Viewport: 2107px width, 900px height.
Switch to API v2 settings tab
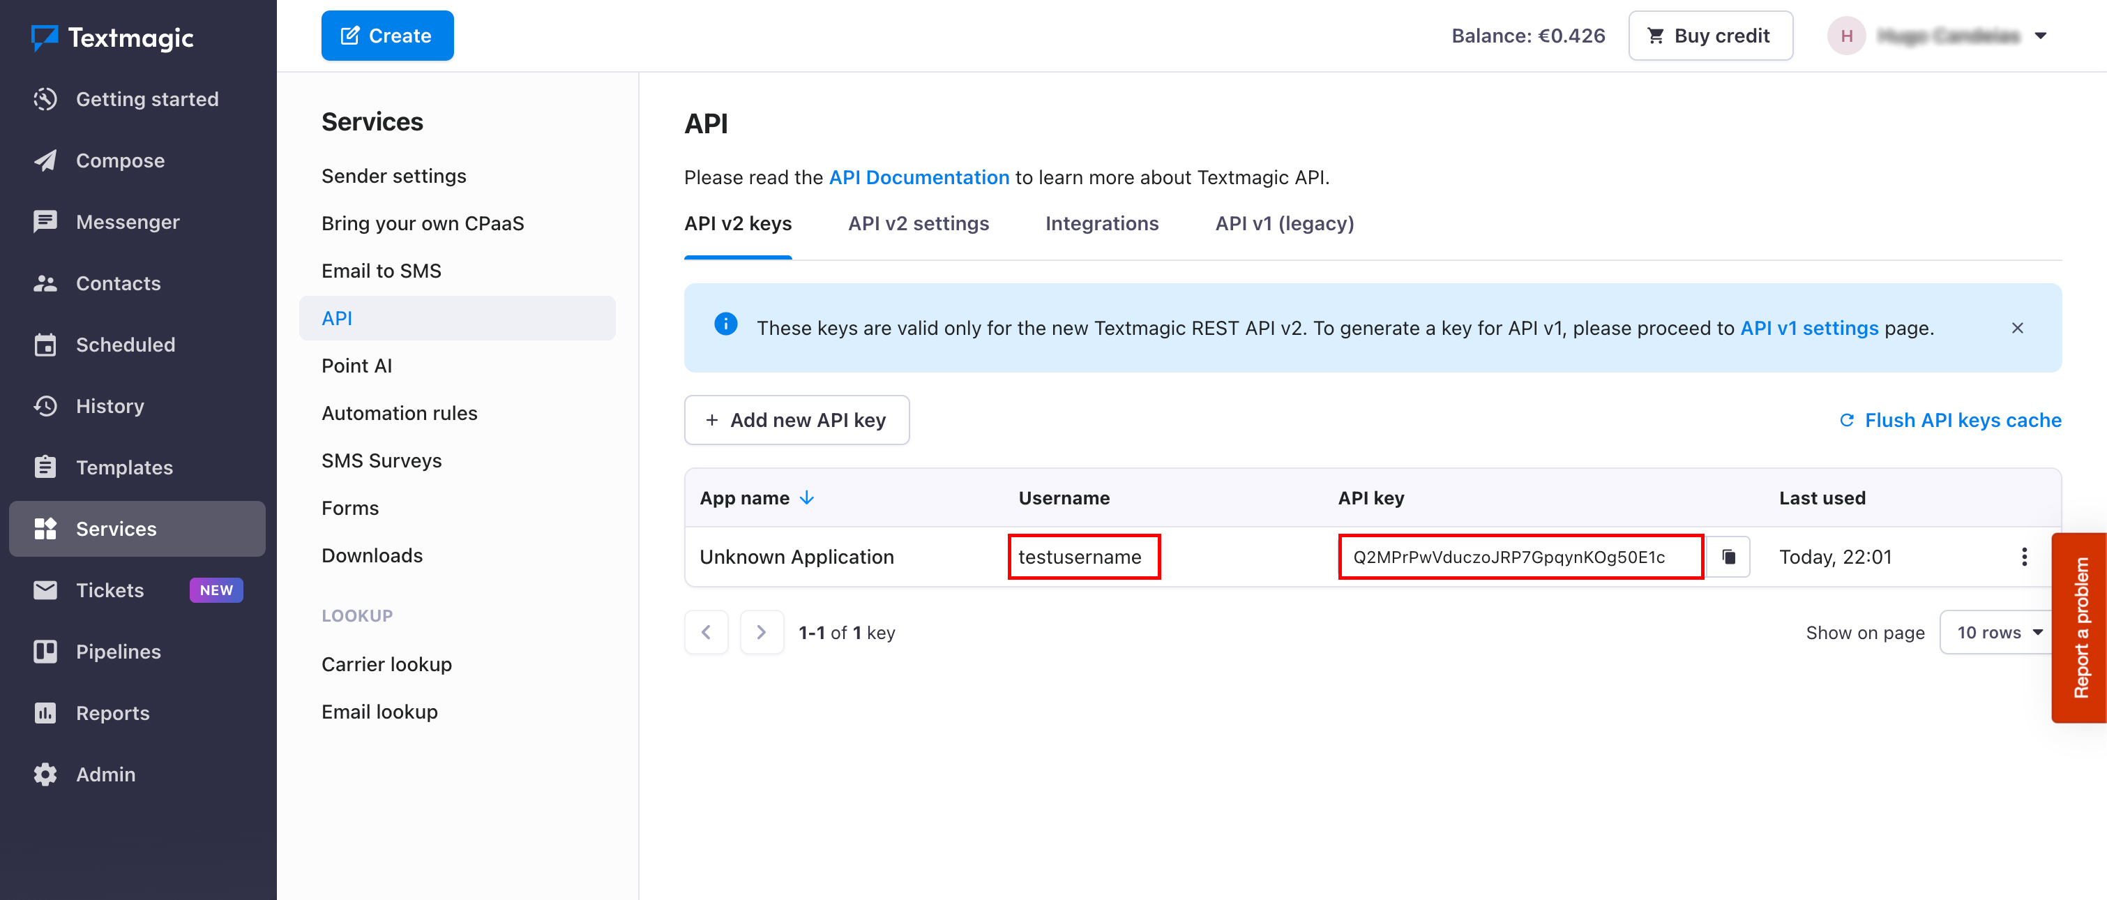click(919, 223)
